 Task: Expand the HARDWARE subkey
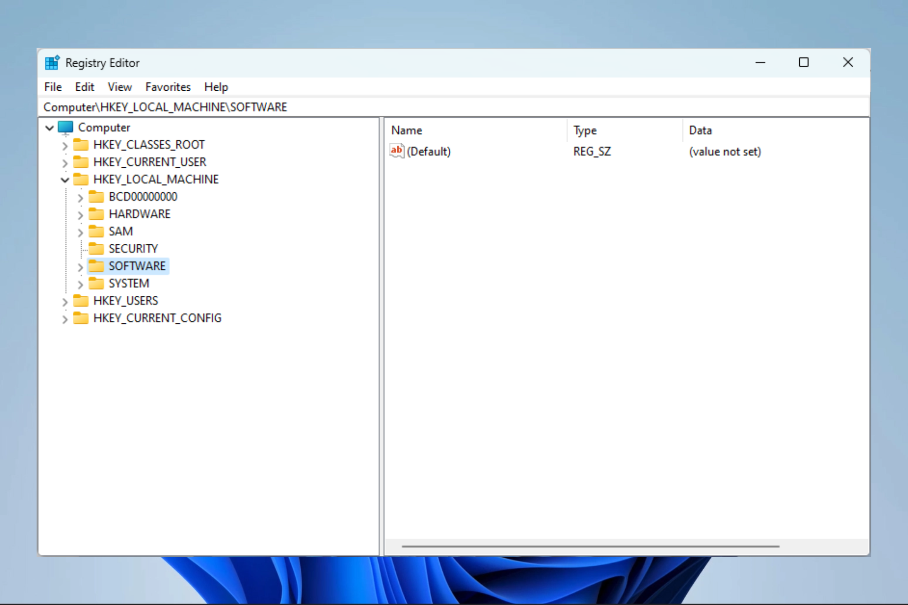(80, 215)
